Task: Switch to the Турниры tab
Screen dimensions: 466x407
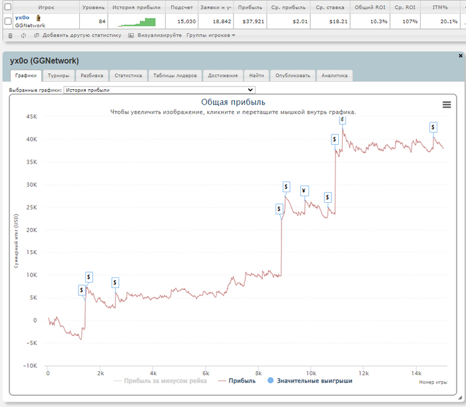Action: 57,75
